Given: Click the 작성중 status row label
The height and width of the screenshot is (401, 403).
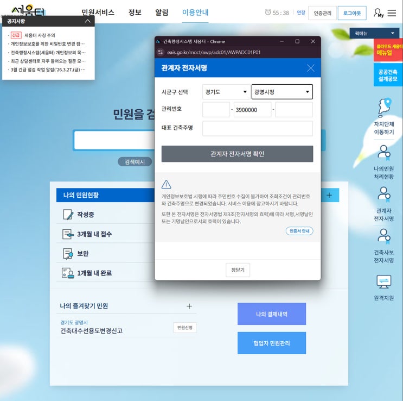Looking at the screenshot, I should (x=86, y=215).
